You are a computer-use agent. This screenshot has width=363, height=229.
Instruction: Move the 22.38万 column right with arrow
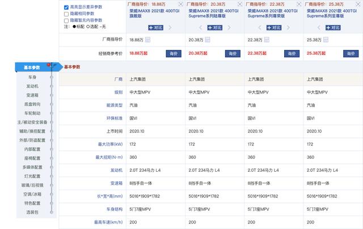click(x=288, y=28)
